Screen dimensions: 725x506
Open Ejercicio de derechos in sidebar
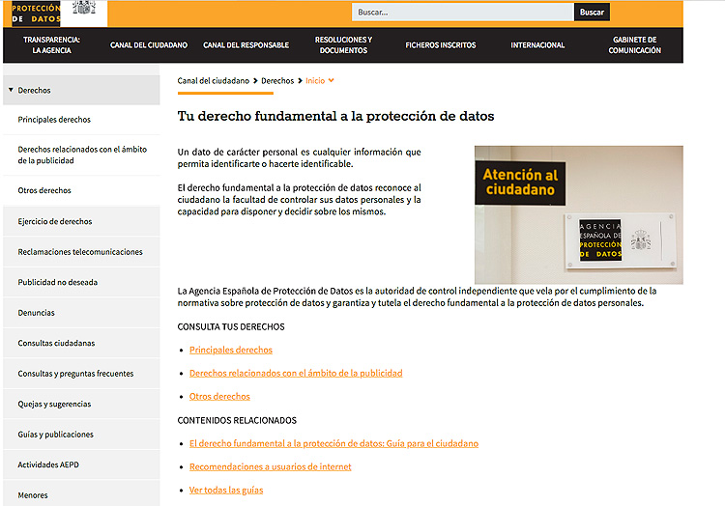click(x=81, y=221)
